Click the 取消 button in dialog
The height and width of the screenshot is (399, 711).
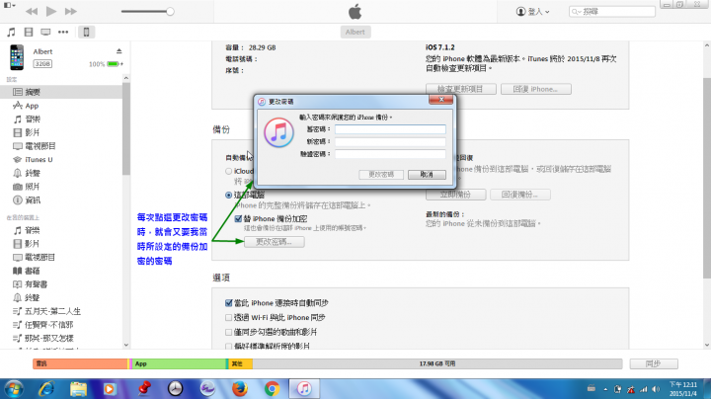click(427, 175)
